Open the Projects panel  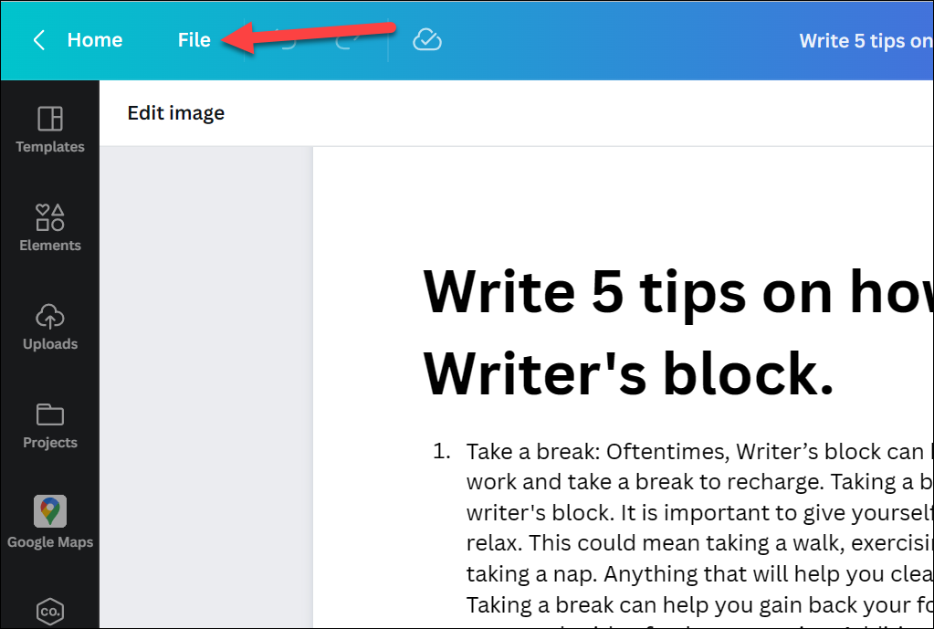(50, 425)
